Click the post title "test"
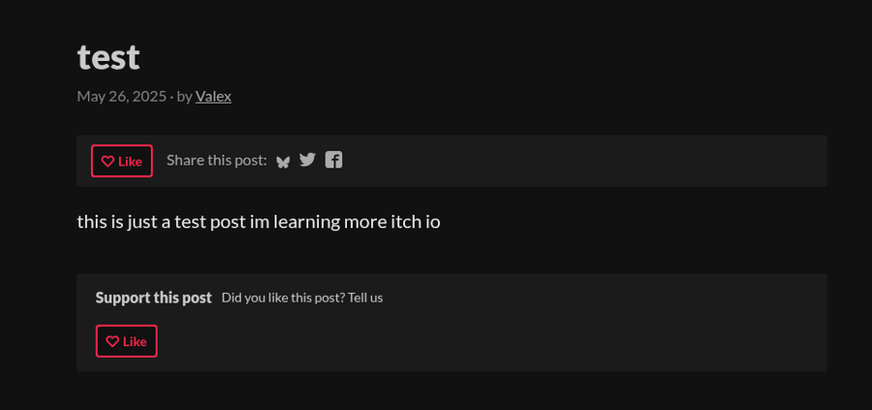 point(109,57)
